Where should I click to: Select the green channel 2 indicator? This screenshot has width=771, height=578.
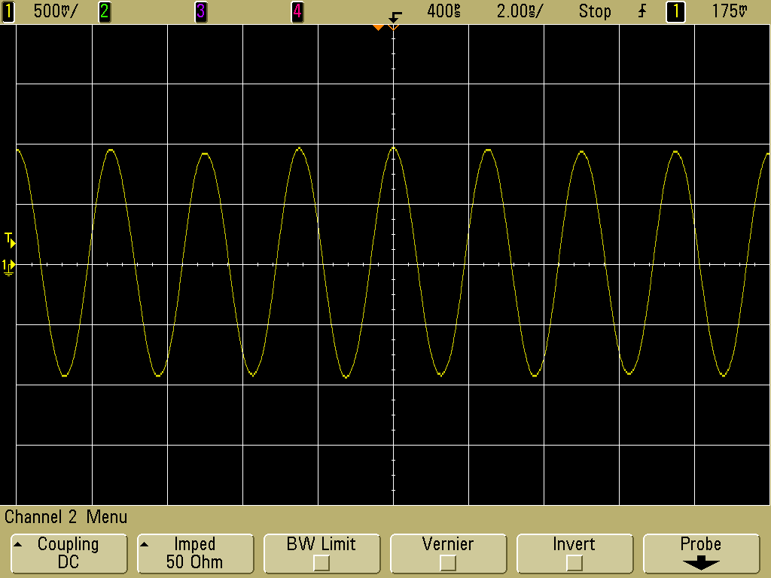[104, 11]
